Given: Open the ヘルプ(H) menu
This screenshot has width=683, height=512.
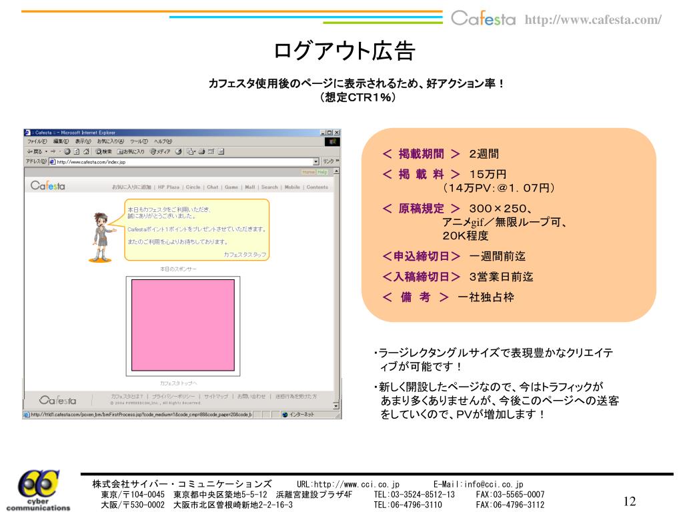Looking at the screenshot, I should click(163, 141).
